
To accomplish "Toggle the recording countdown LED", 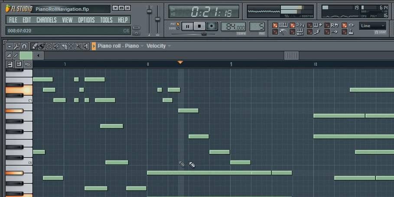I will point(293,25).
